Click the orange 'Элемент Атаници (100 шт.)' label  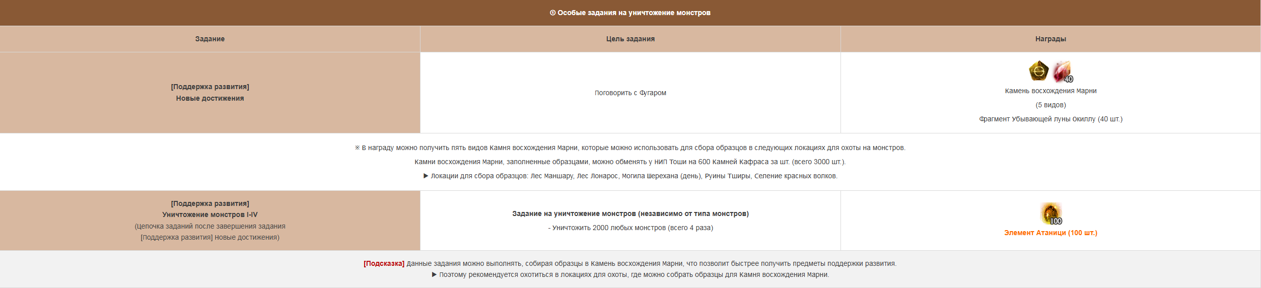pyautogui.click(x=1050, y=233)
